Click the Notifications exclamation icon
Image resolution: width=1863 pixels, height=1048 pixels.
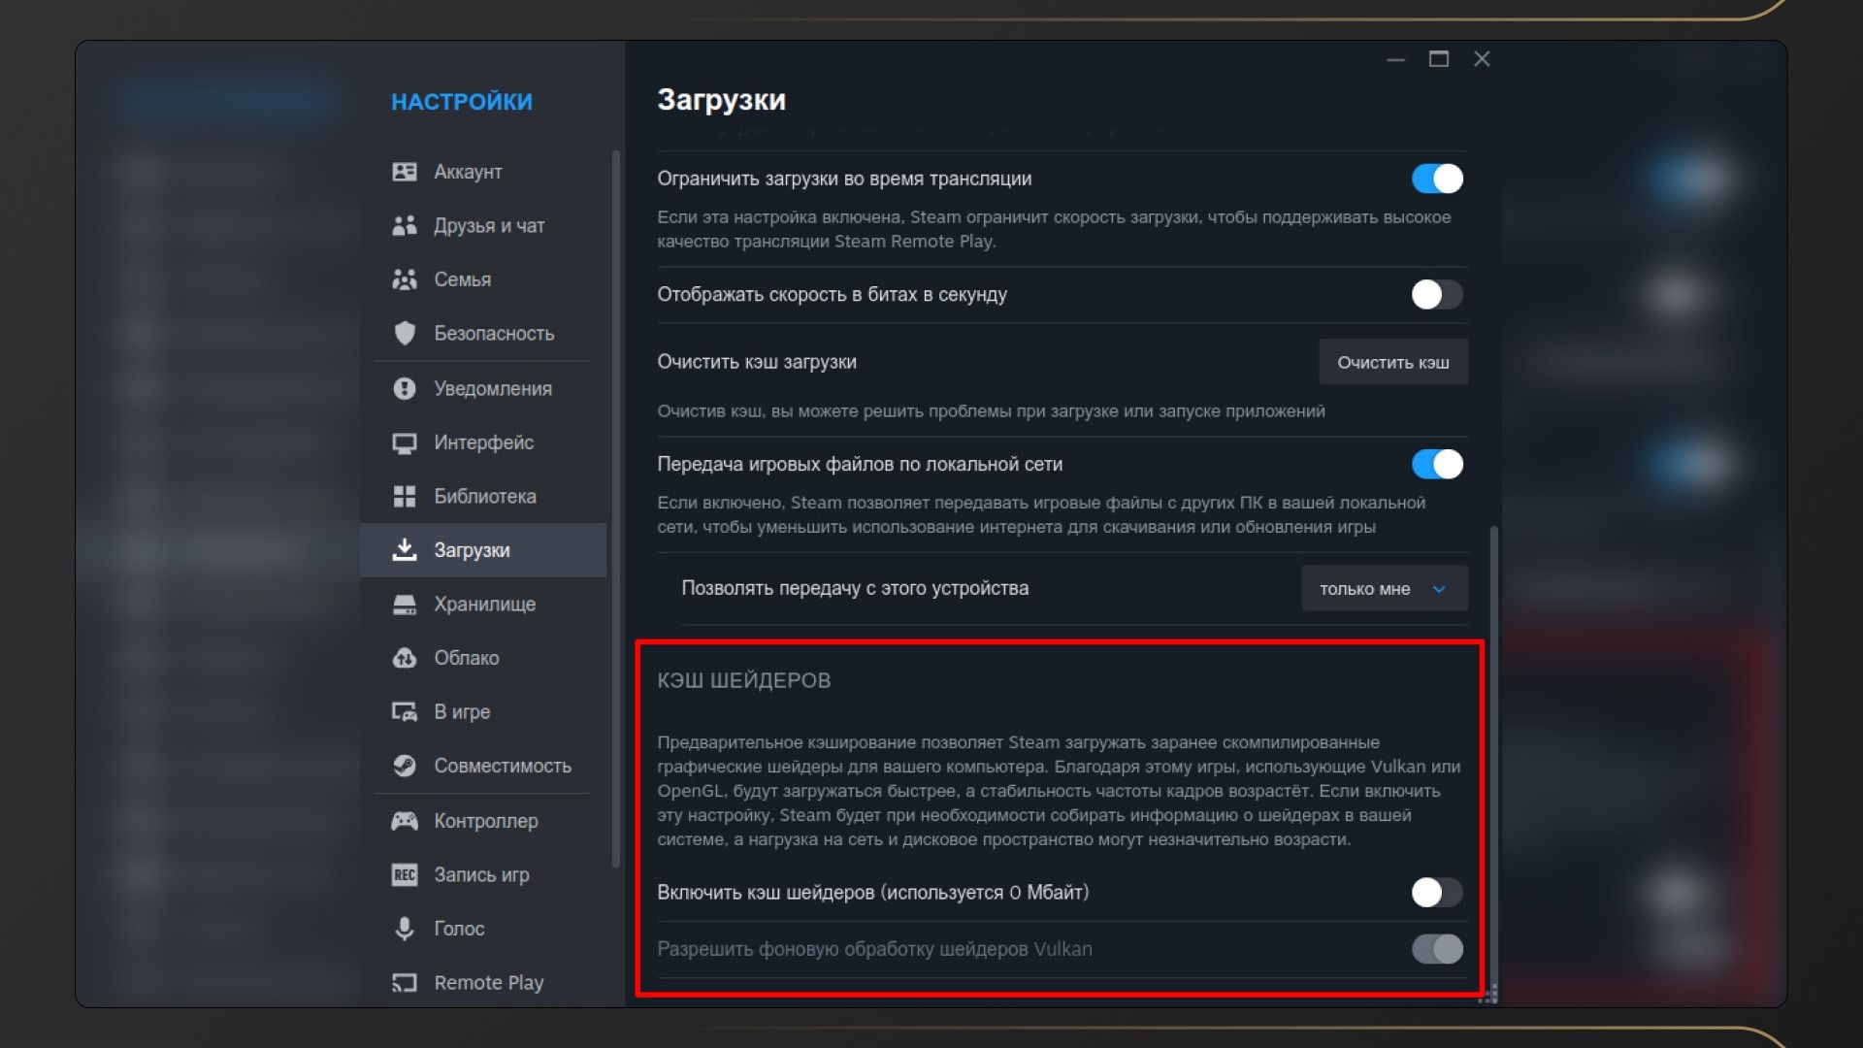point(404,388)
